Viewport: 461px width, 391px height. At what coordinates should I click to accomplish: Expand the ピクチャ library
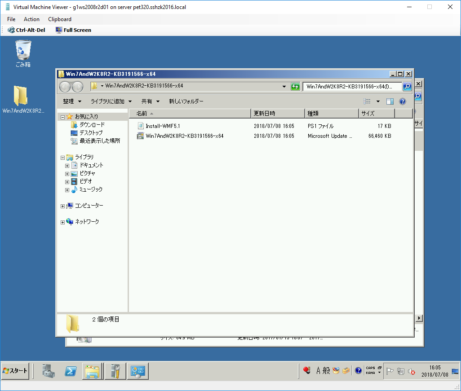pos(67,174)
